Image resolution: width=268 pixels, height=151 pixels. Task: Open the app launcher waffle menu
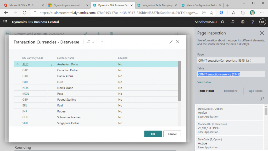[x=5, y=22]
